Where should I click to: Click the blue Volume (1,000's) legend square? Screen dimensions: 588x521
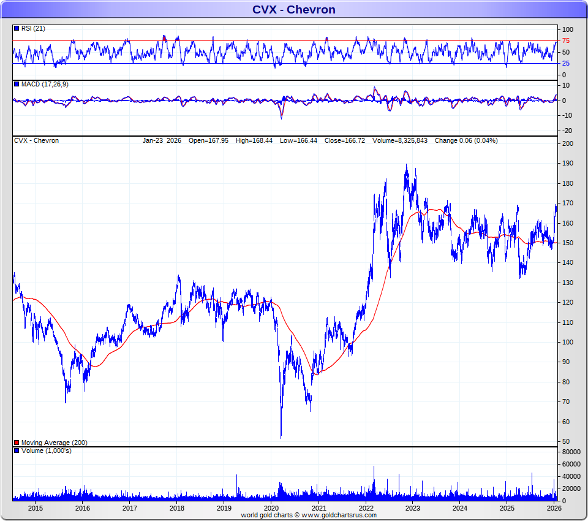coord(17,451)
